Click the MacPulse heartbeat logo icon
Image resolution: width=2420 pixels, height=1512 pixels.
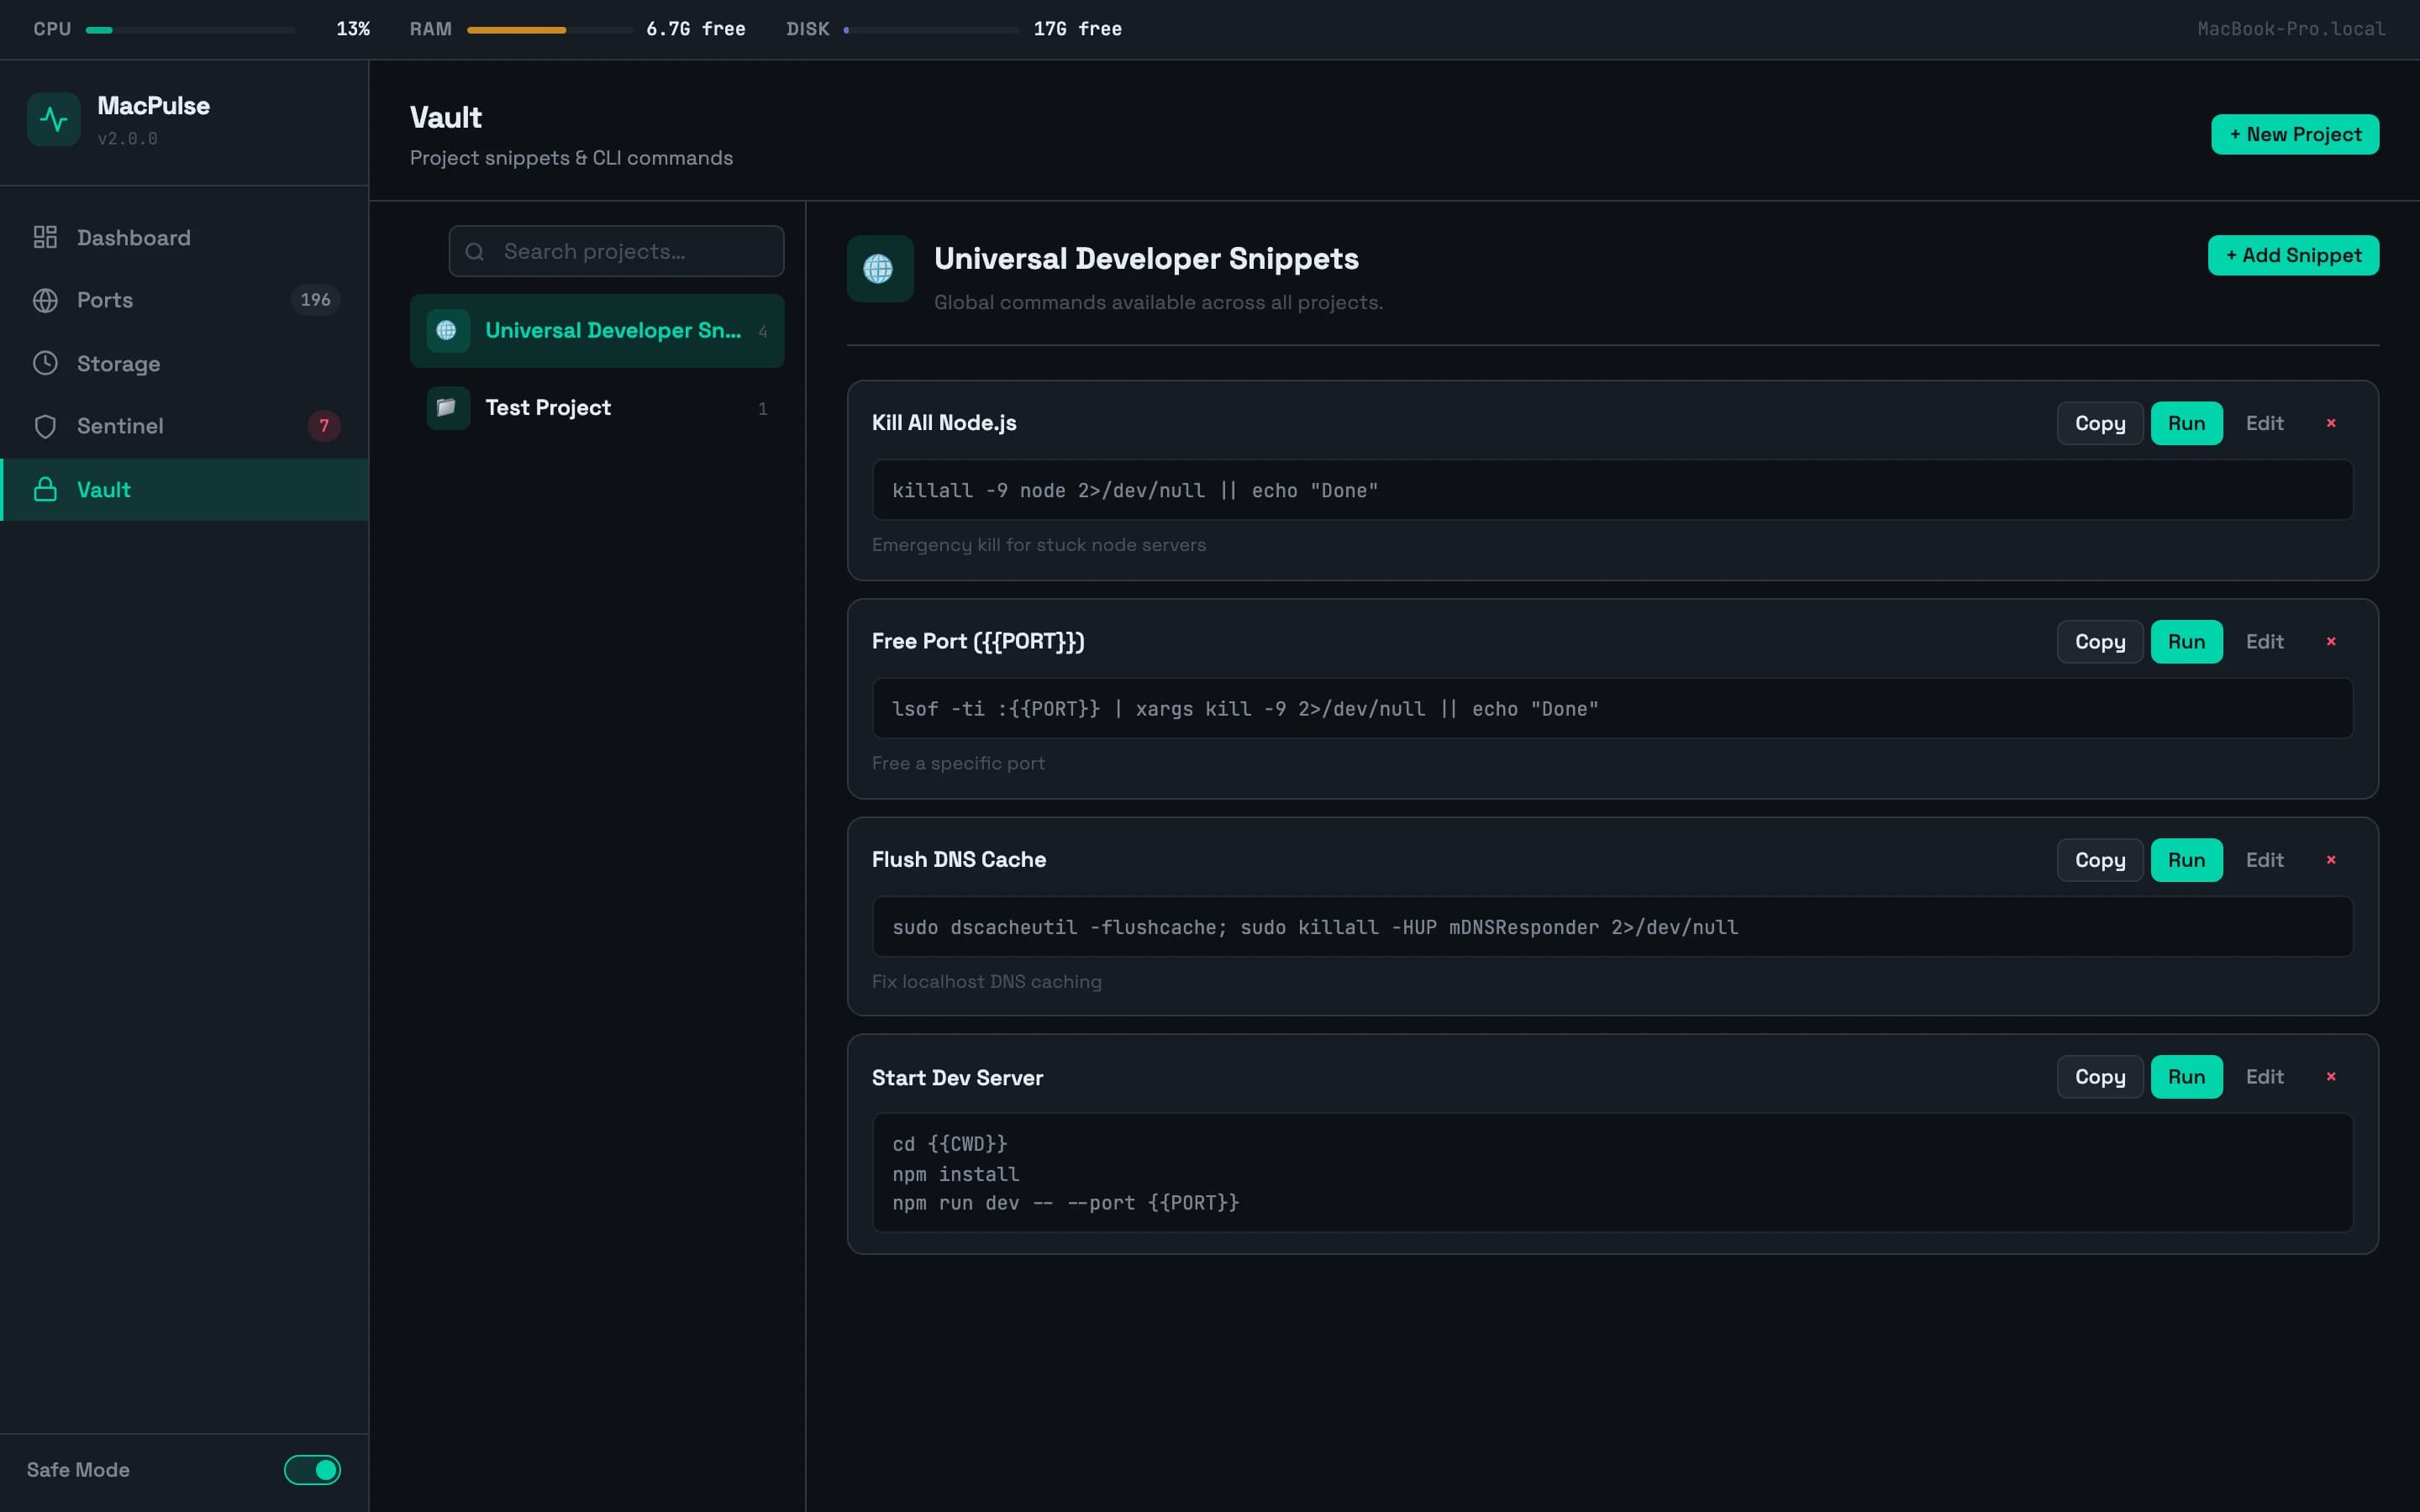coord(53,120)
